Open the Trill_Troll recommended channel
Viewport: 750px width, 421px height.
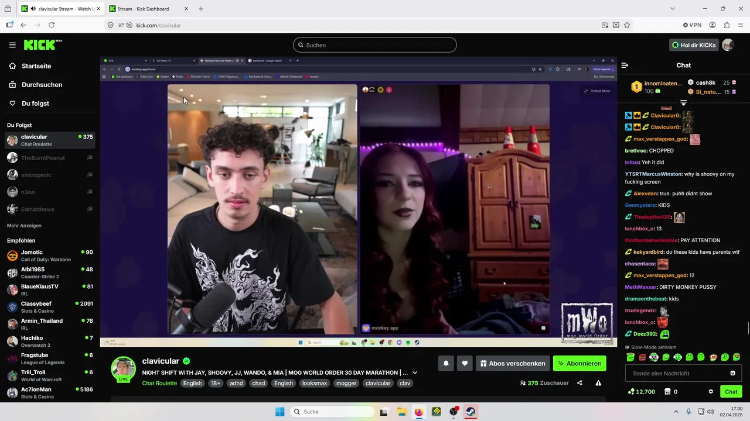(x=50, y=375)
